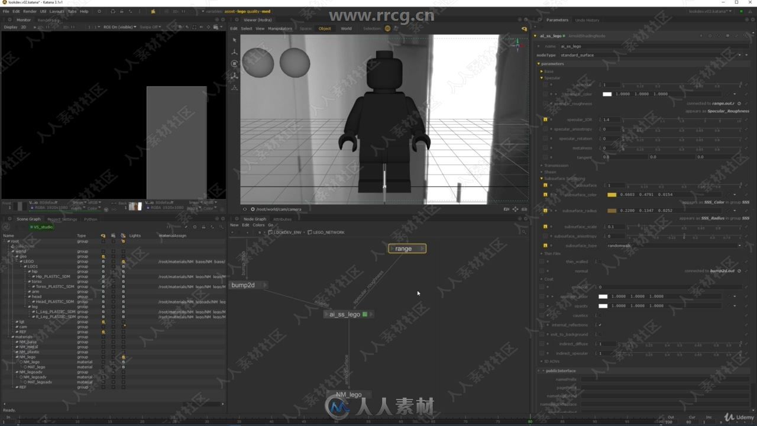Click the yellow render icon in top toolbar
This screenshot has width=757, height=426.
pyautogui.click(x=153, y=11)
